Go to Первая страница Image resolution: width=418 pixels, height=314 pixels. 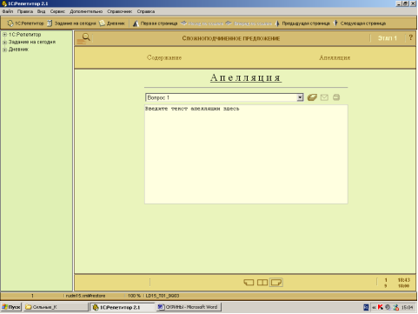155,23
